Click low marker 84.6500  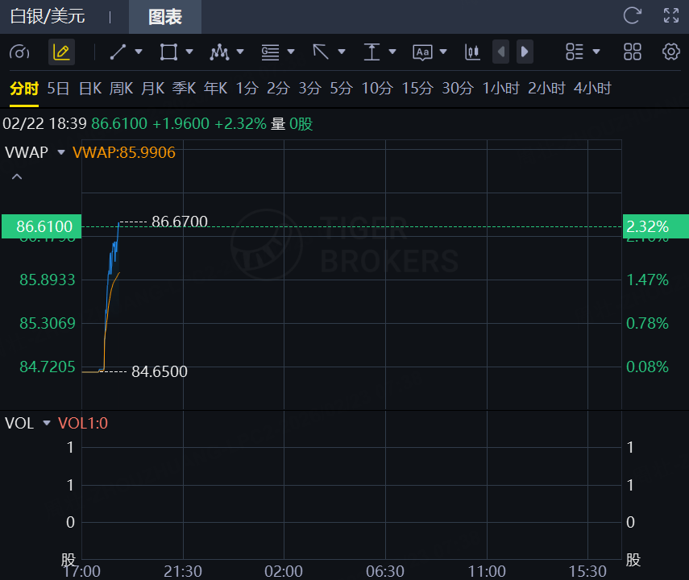click(160, 371)
